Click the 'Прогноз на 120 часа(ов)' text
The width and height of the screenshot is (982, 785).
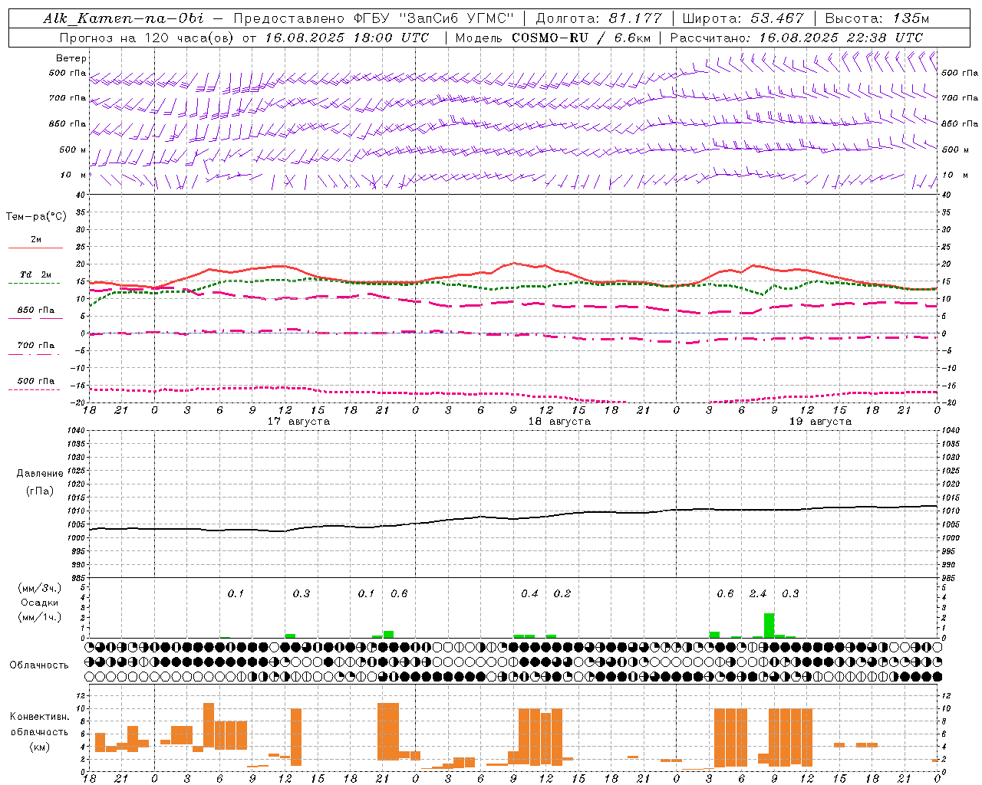point(147,38)
